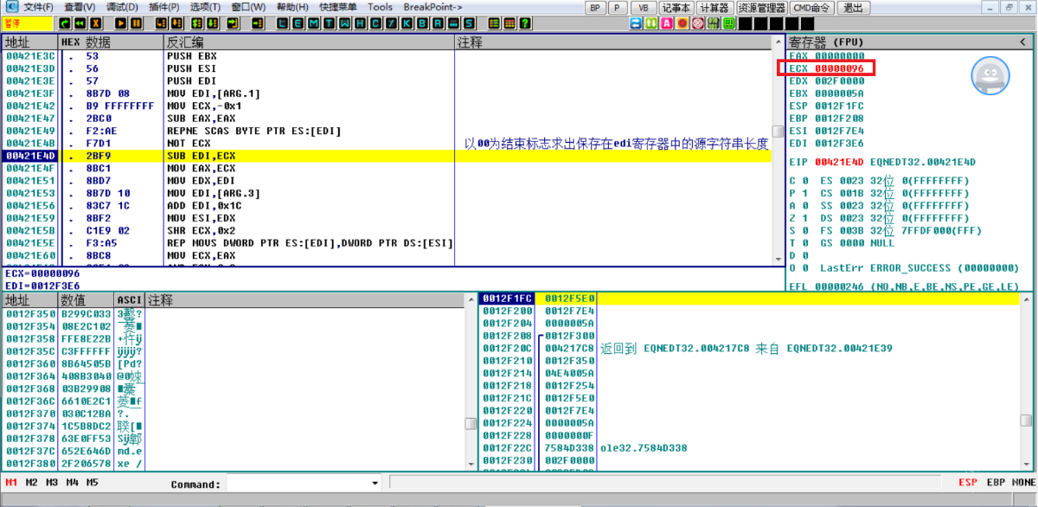Open the 插件(P) menu
Viewport: 1038px width, 507px height.
164,7
